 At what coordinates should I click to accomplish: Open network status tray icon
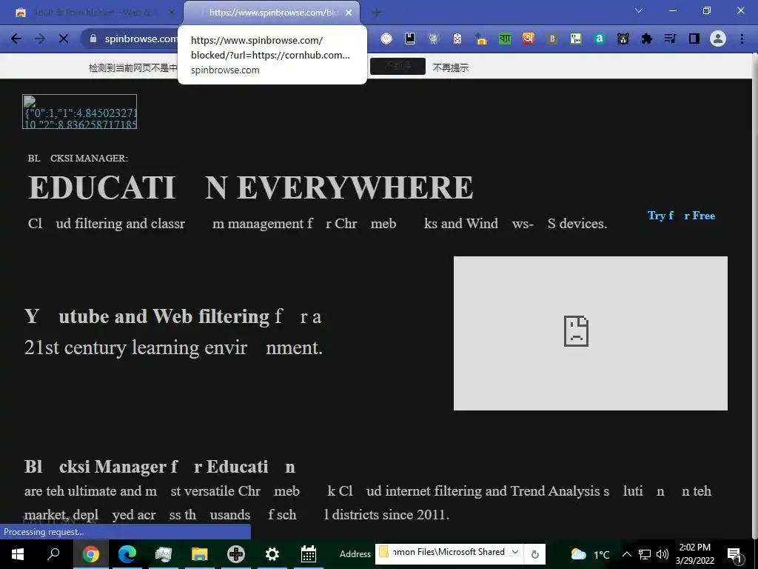645,554
